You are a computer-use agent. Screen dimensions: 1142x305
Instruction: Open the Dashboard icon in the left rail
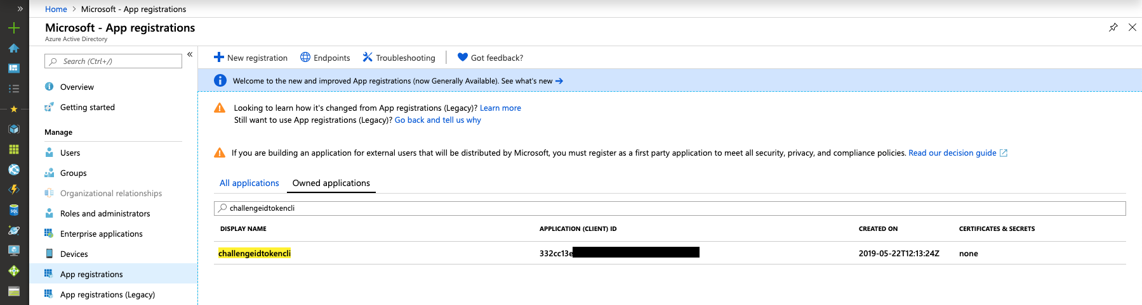pos(14,68)
